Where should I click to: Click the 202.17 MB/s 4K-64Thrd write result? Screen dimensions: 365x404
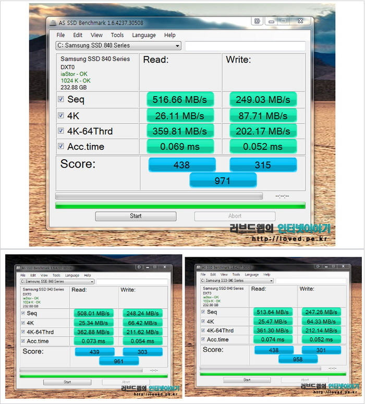coord(263,131)
